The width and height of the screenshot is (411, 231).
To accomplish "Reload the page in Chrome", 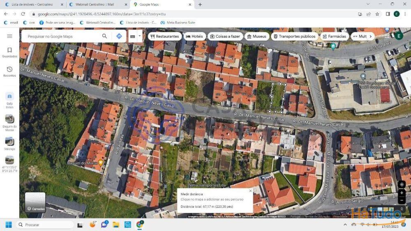I will (x=23, y=14).
